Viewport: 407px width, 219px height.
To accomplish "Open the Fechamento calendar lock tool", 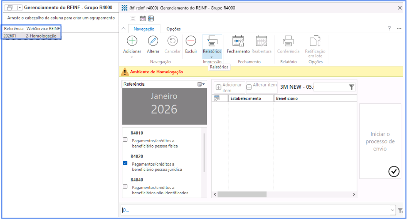I will [x=238, y=41].
